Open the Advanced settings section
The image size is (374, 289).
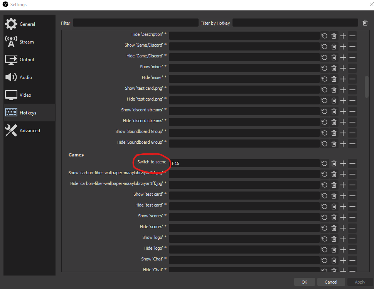[29, 130]
